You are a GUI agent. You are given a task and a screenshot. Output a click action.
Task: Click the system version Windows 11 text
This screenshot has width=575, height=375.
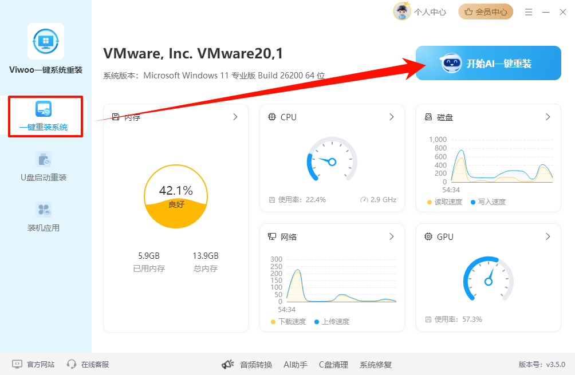click(x=214, y=76)
